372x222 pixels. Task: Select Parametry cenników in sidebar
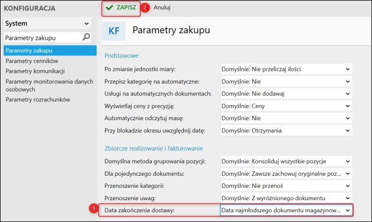32,61
